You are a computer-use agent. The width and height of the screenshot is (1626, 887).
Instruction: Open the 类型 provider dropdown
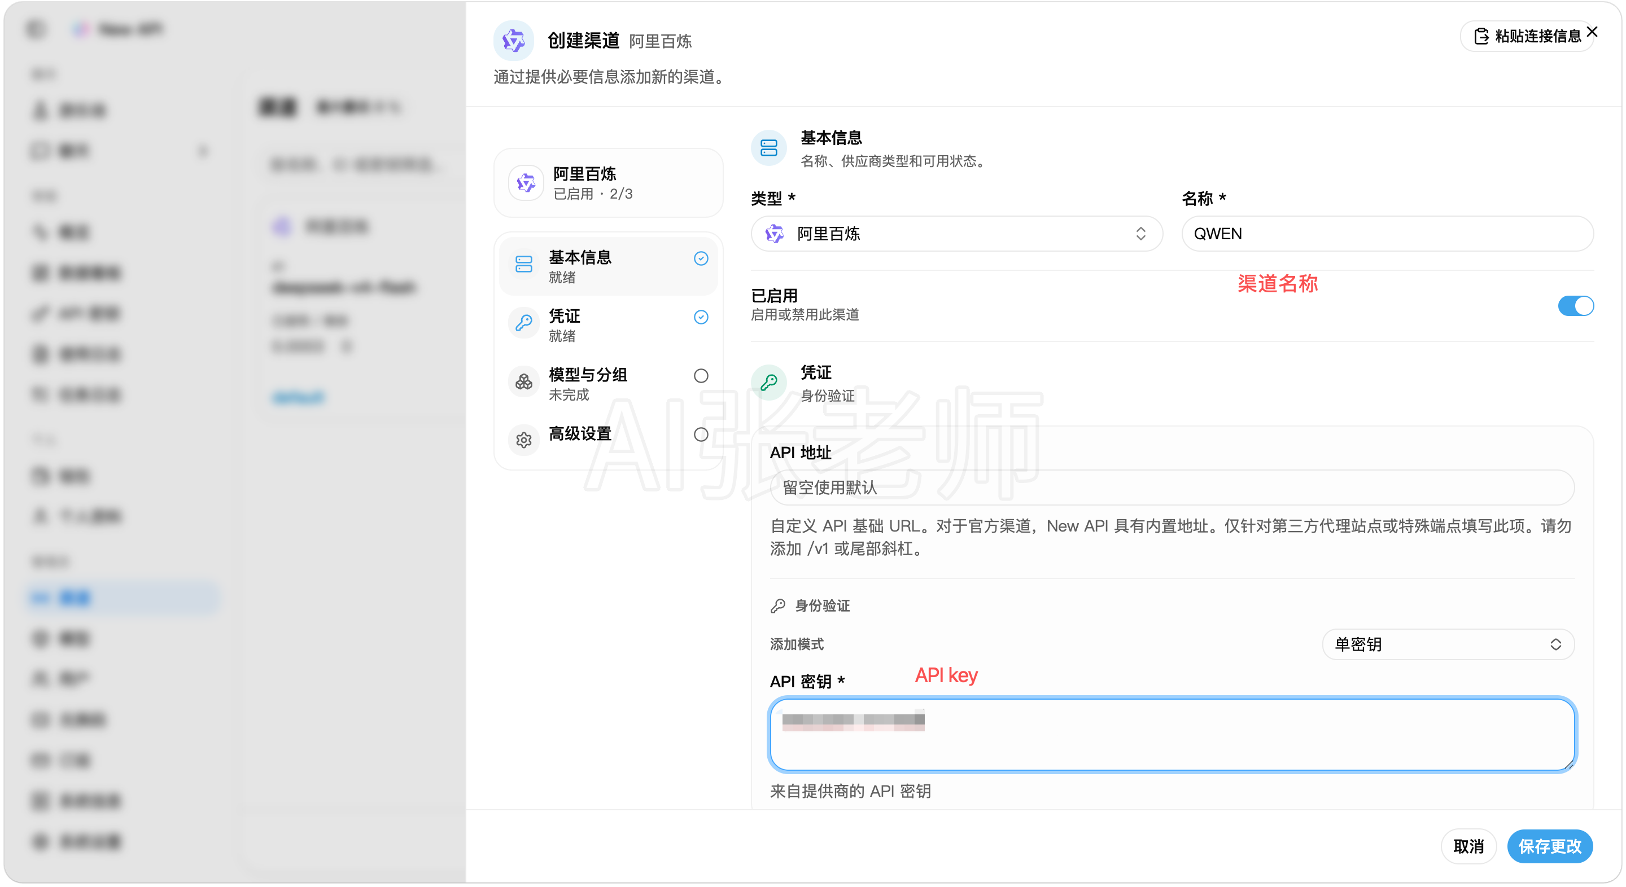pyautogui.click(x=956, y=234)
